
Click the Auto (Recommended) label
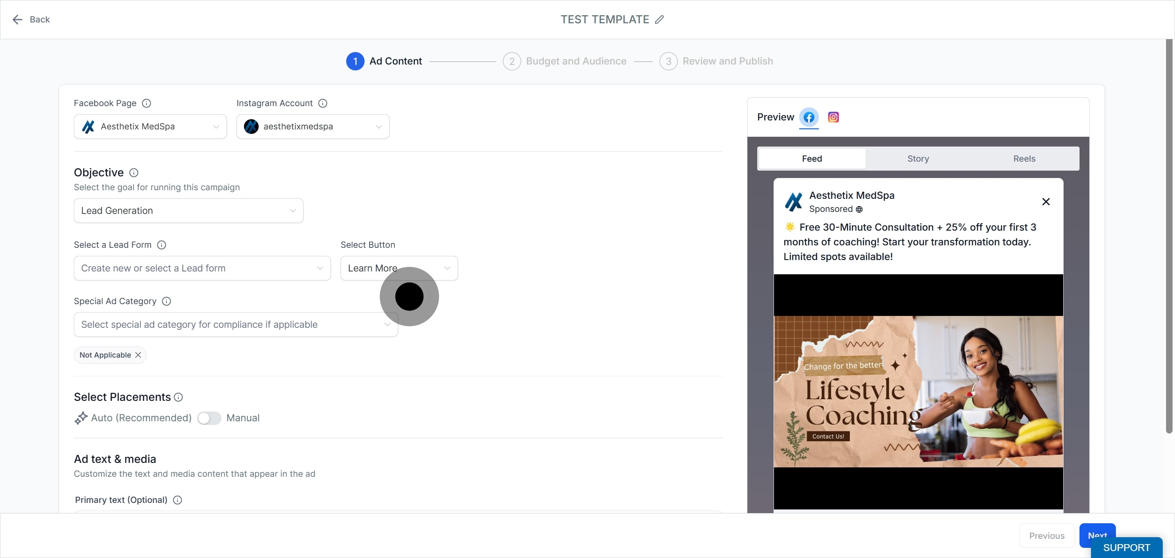point(141,418)
